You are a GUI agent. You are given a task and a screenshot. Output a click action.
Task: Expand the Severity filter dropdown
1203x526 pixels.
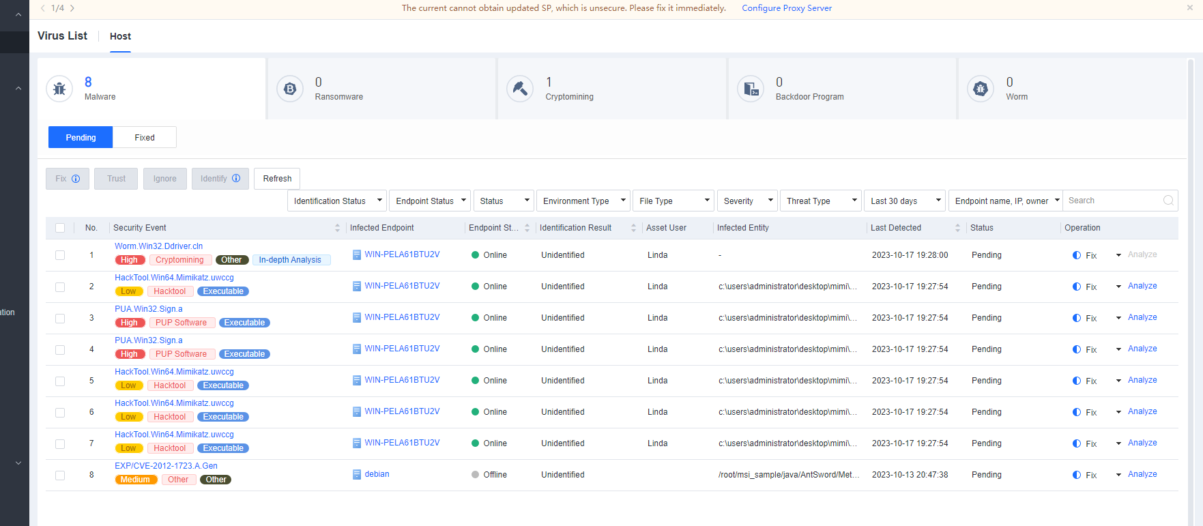click(748, 201)
